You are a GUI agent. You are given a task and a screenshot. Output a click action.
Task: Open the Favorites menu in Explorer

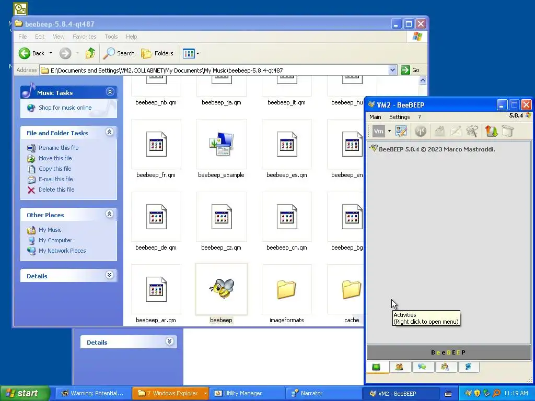84,37
